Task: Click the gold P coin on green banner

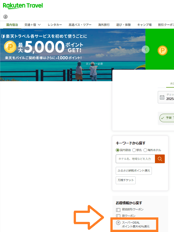Action: click(x=163, y=51)
